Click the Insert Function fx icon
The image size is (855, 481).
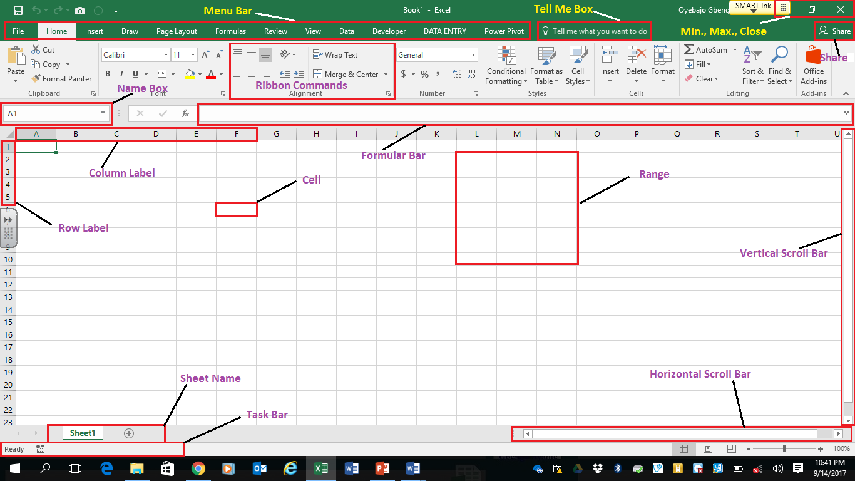[x=185, y=113]
